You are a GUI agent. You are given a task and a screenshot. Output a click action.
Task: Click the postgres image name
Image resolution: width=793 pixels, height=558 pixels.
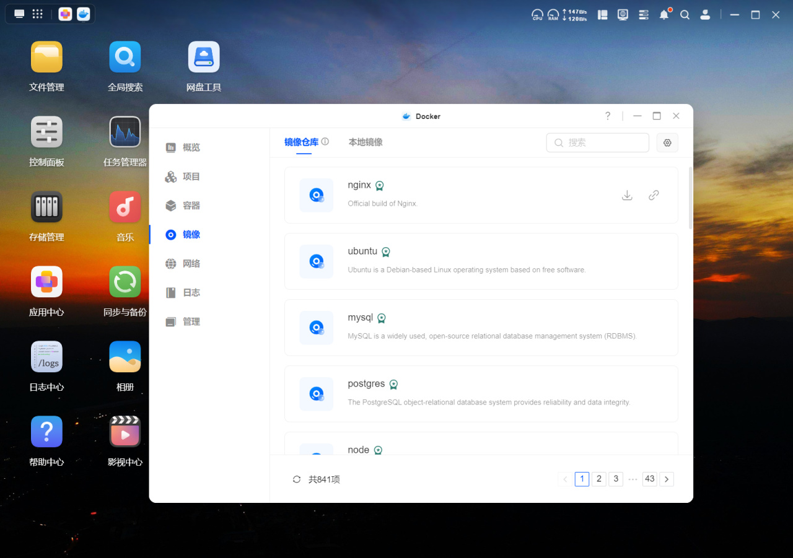tap(366, 384)
